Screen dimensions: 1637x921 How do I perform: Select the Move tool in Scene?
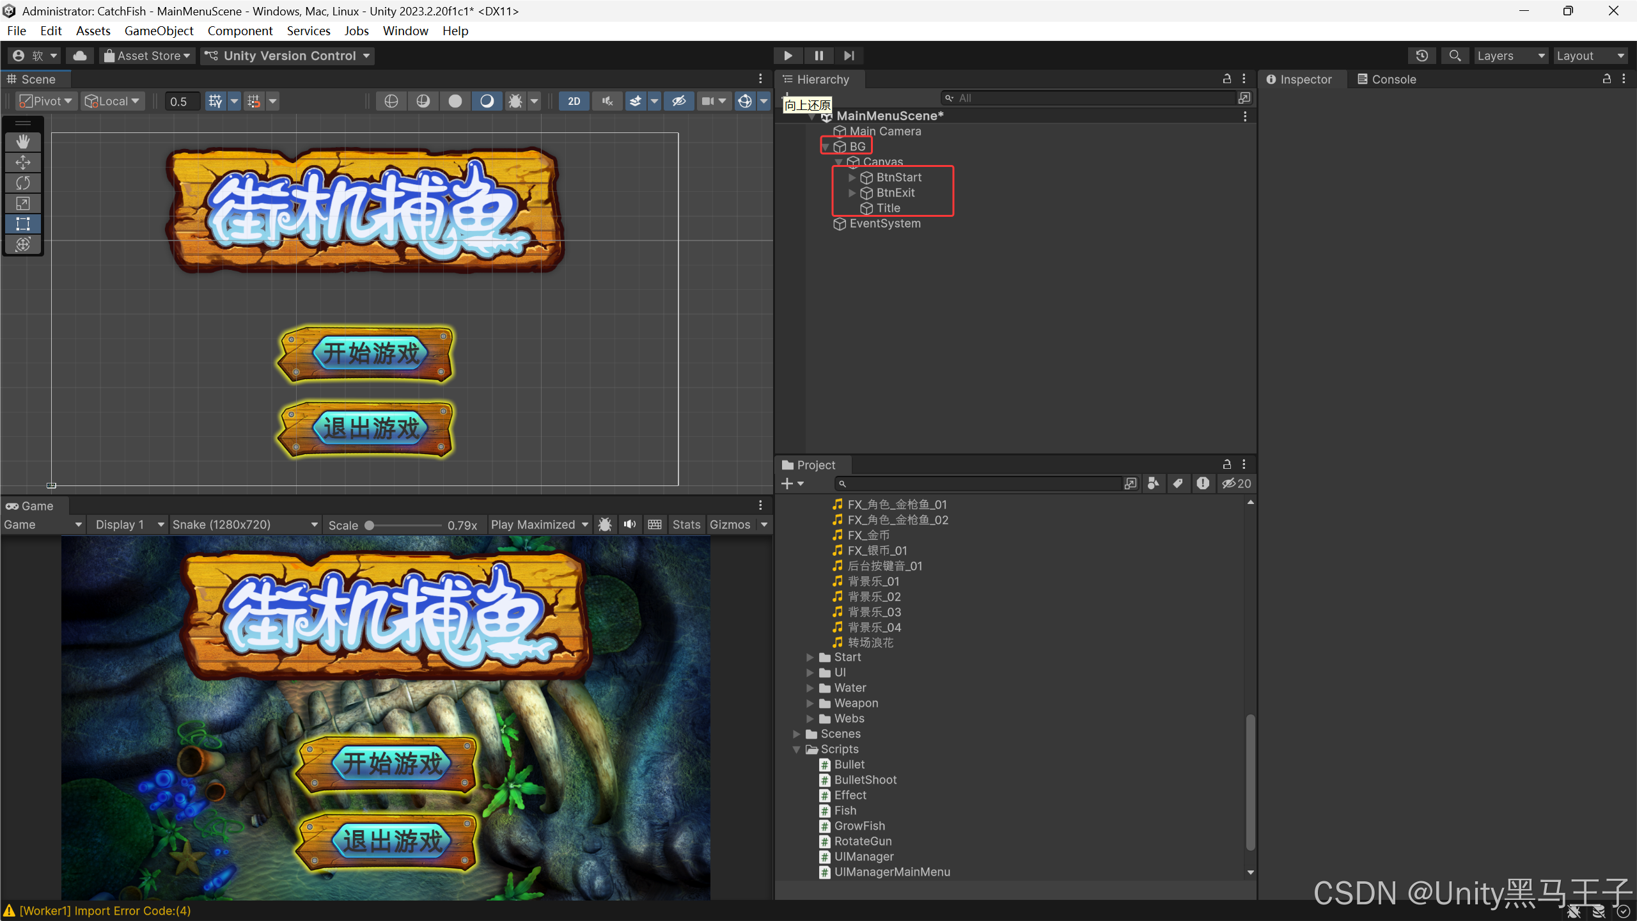coord(23,162)
